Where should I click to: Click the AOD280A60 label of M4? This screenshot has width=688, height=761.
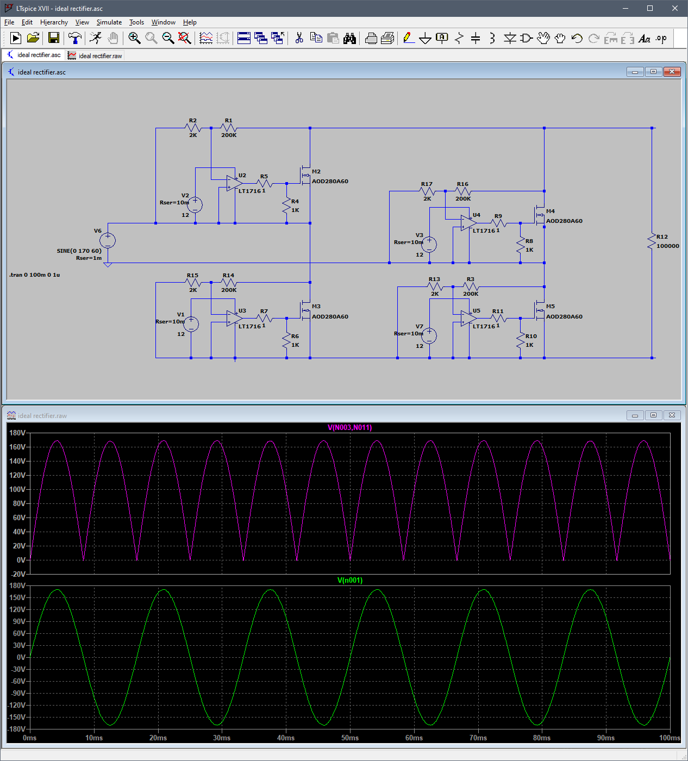(x=564, y=221)
